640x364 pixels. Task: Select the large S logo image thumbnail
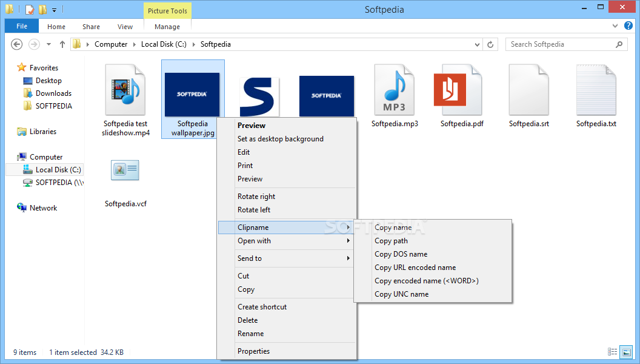[x=259, y=97]
